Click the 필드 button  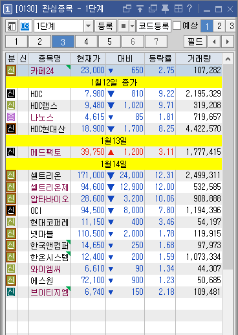coord(195,41)
